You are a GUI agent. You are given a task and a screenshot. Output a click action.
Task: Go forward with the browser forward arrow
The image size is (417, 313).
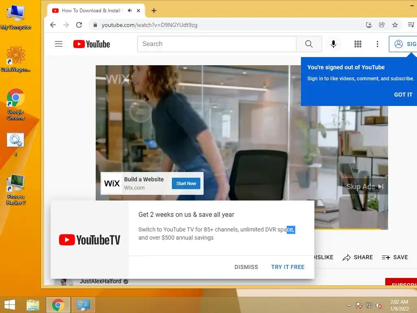pos(66,25)
